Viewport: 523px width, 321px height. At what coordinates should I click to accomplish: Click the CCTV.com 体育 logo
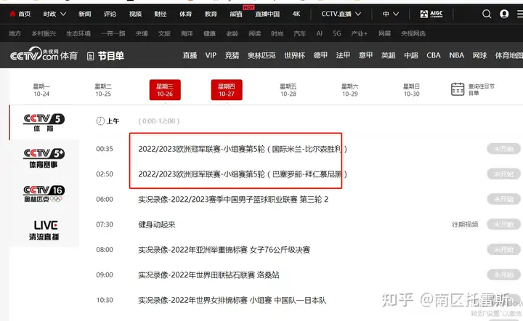point(44,54)
